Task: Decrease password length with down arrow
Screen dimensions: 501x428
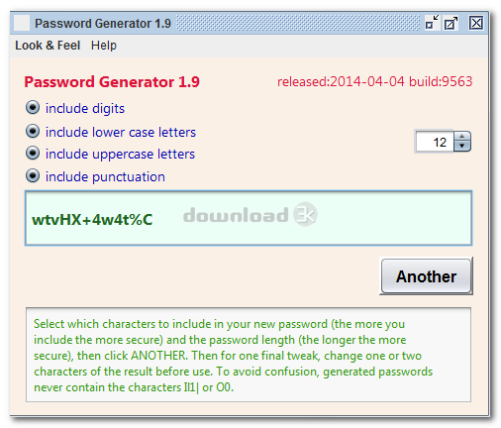Action: click(x=462, y=147)
